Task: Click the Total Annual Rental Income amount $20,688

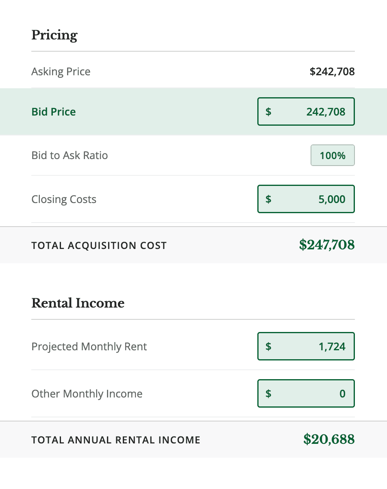Action: 329,439
